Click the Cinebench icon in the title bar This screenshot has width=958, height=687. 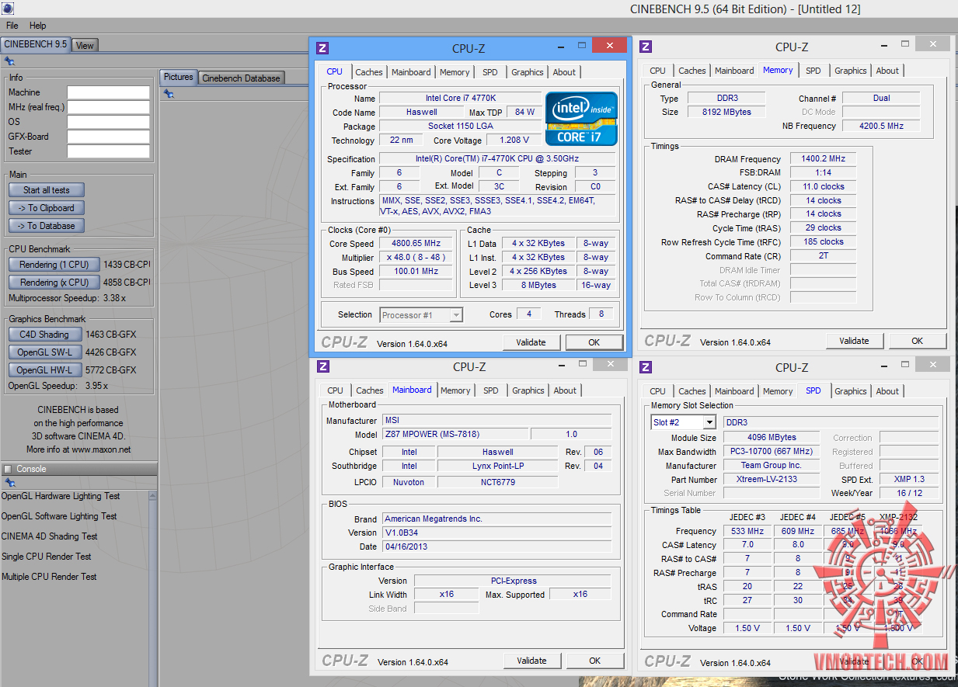point(6,9)
